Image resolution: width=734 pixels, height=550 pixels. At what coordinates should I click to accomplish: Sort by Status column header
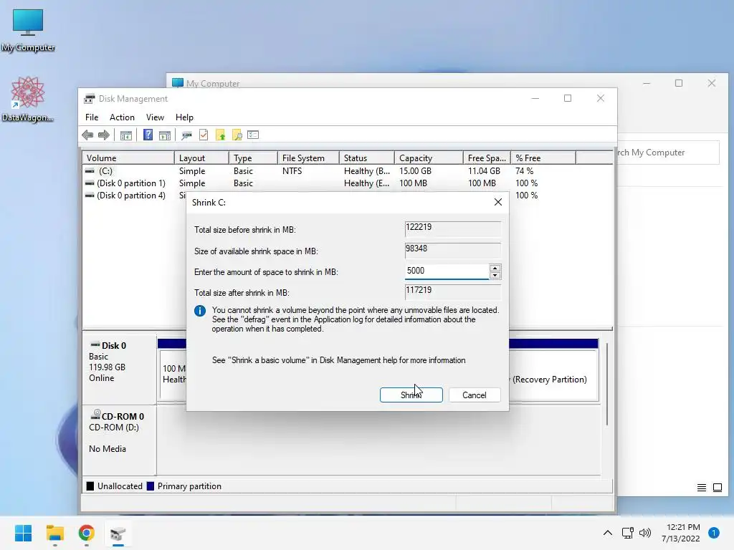366,158
